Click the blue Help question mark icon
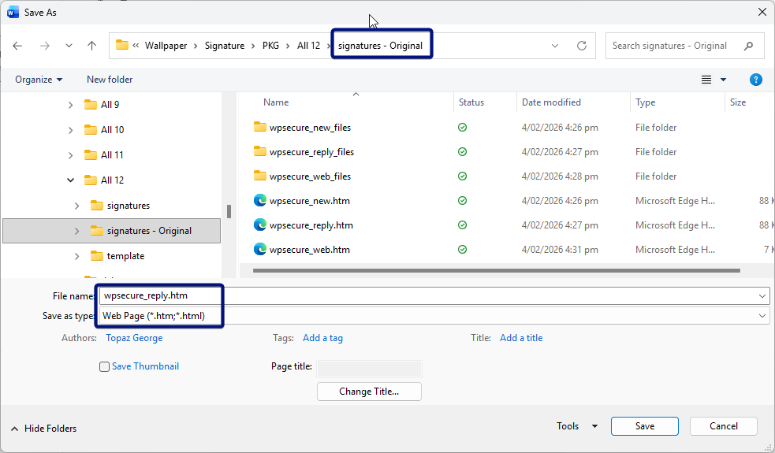Viewport: 775px width, 453px height. click(x=755, y=80)
